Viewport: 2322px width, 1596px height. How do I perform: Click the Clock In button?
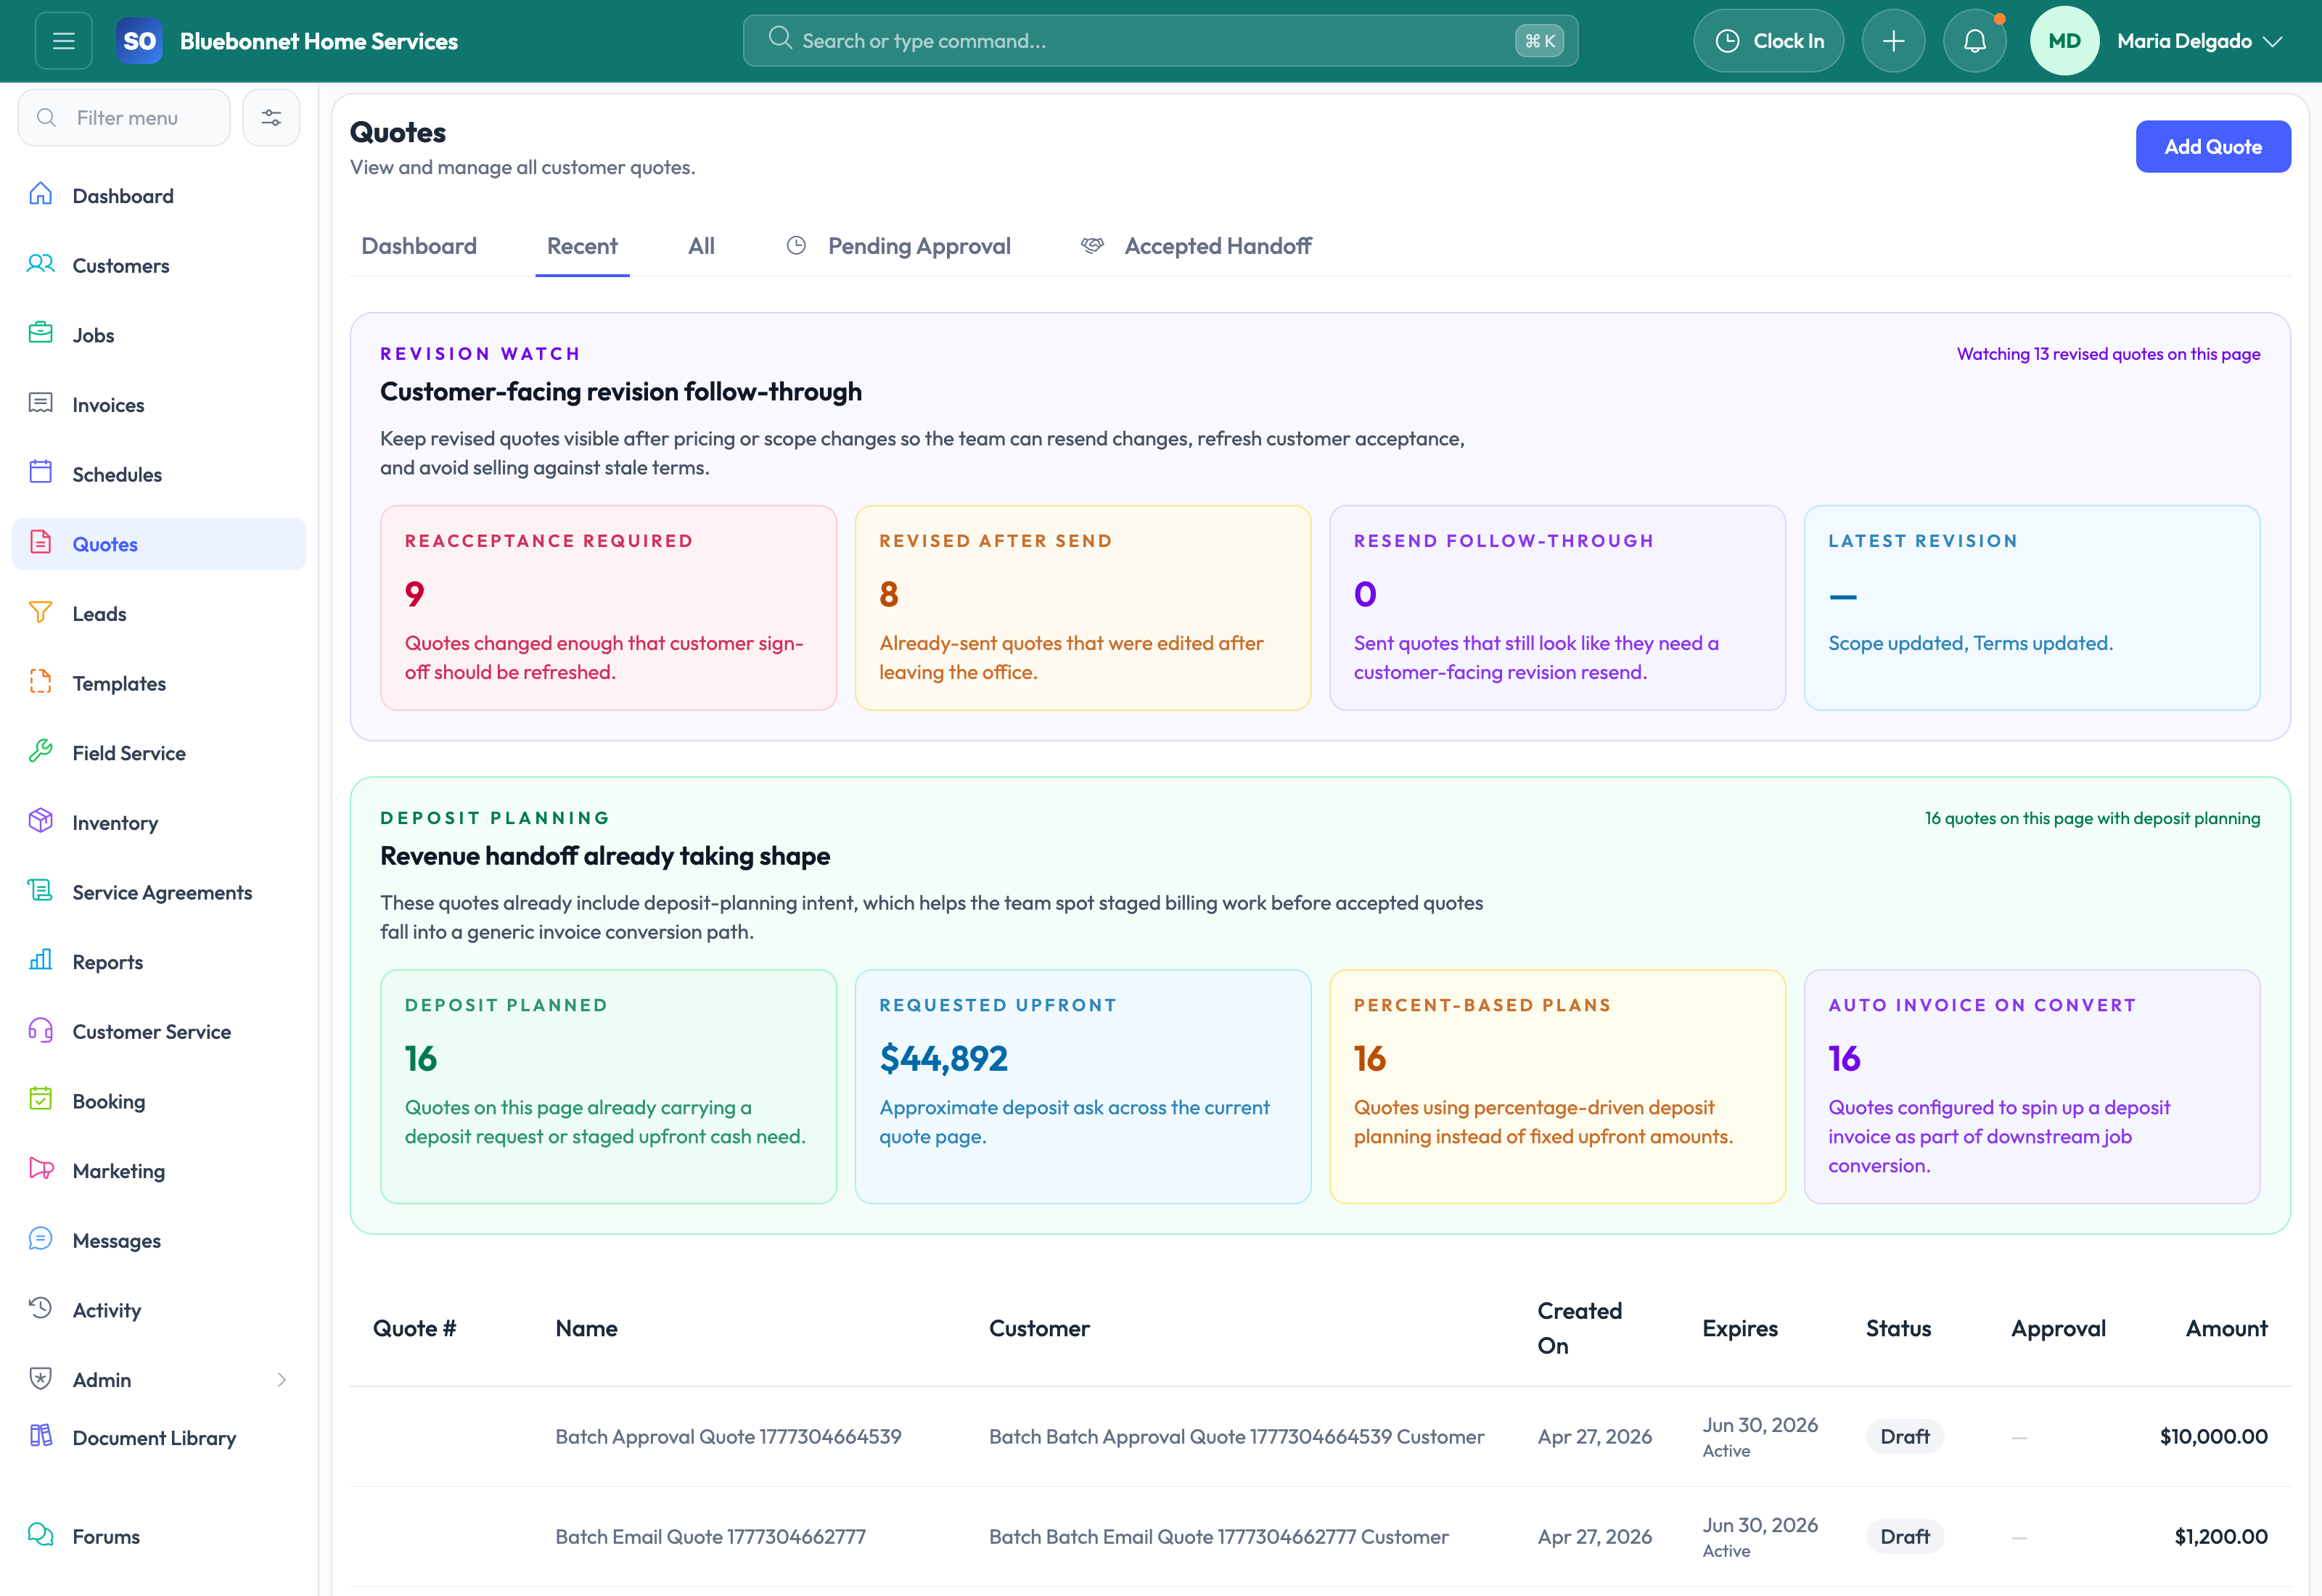coord(1768,41)
